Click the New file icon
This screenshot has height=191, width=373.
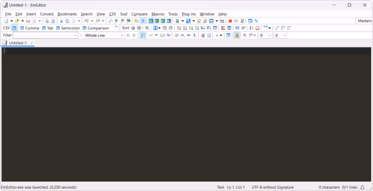6,21
